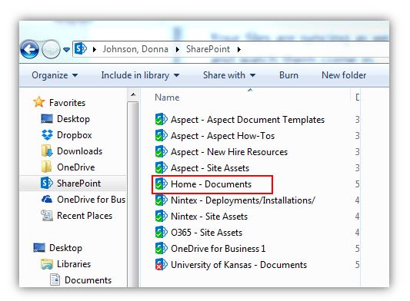This screenshot has height=301, width=410.
Task: Expand breadcrumb arrow after Johnson, Donna
Action: pyautogui.click(x=178, y=49)
